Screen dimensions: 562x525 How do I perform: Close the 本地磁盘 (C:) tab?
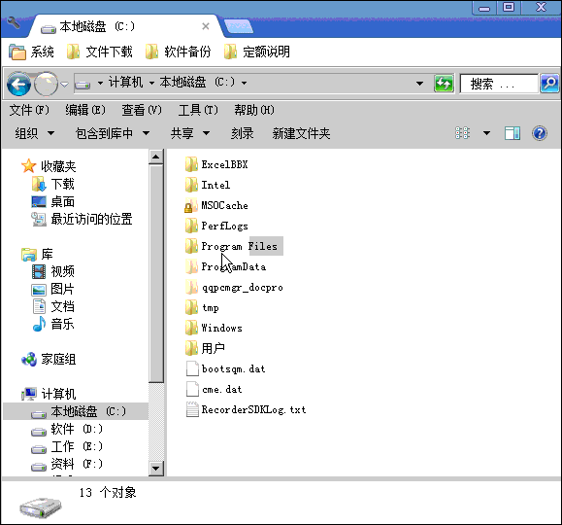(206, 26)
